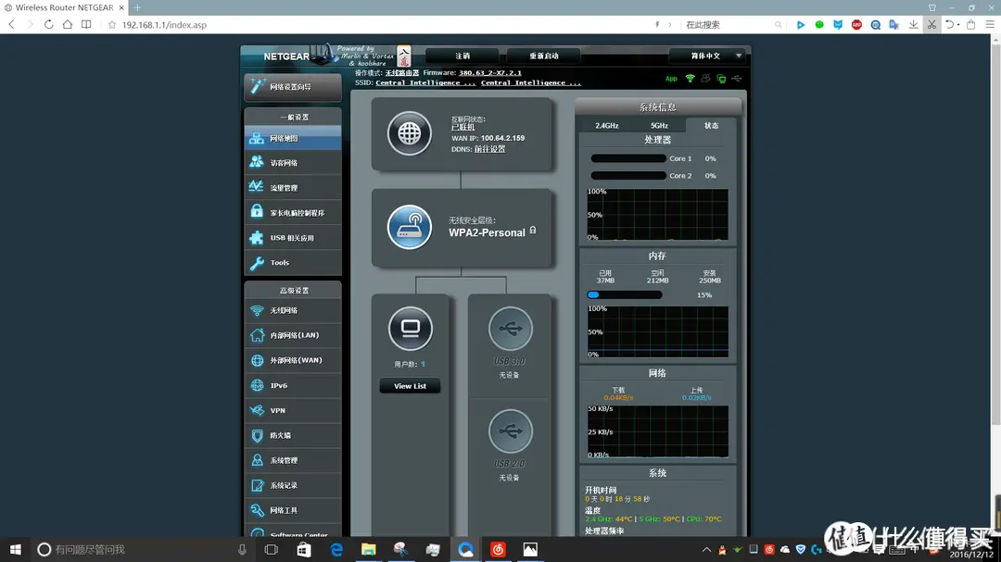Click the 注销 logout button
This screenshot has width=1001, height=562.
pyautogui.click(x=462, y=56)
